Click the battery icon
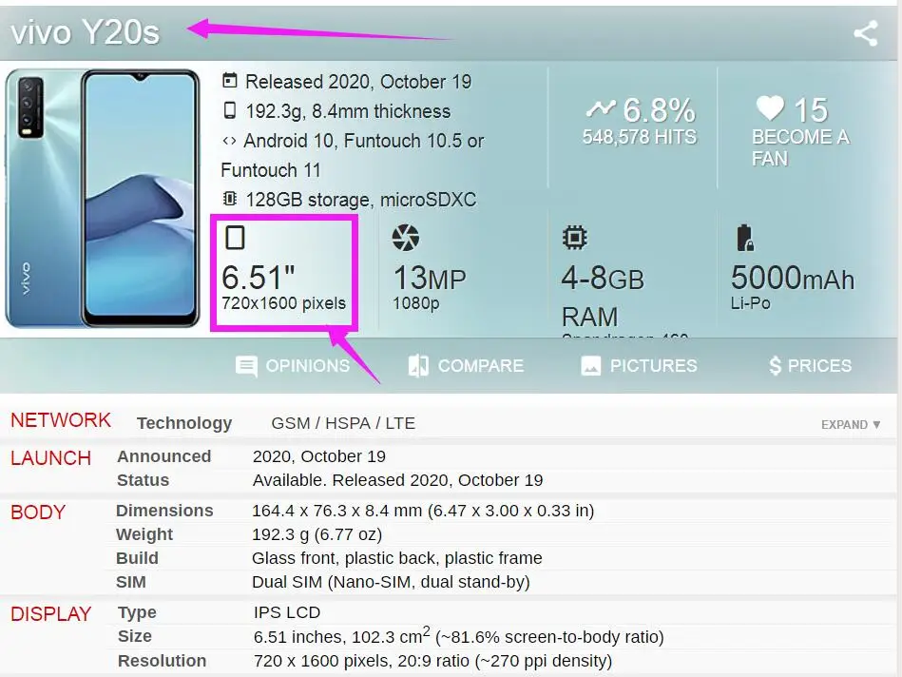The width and height of the screenshot is (902, 677). (x=745, y=238)
